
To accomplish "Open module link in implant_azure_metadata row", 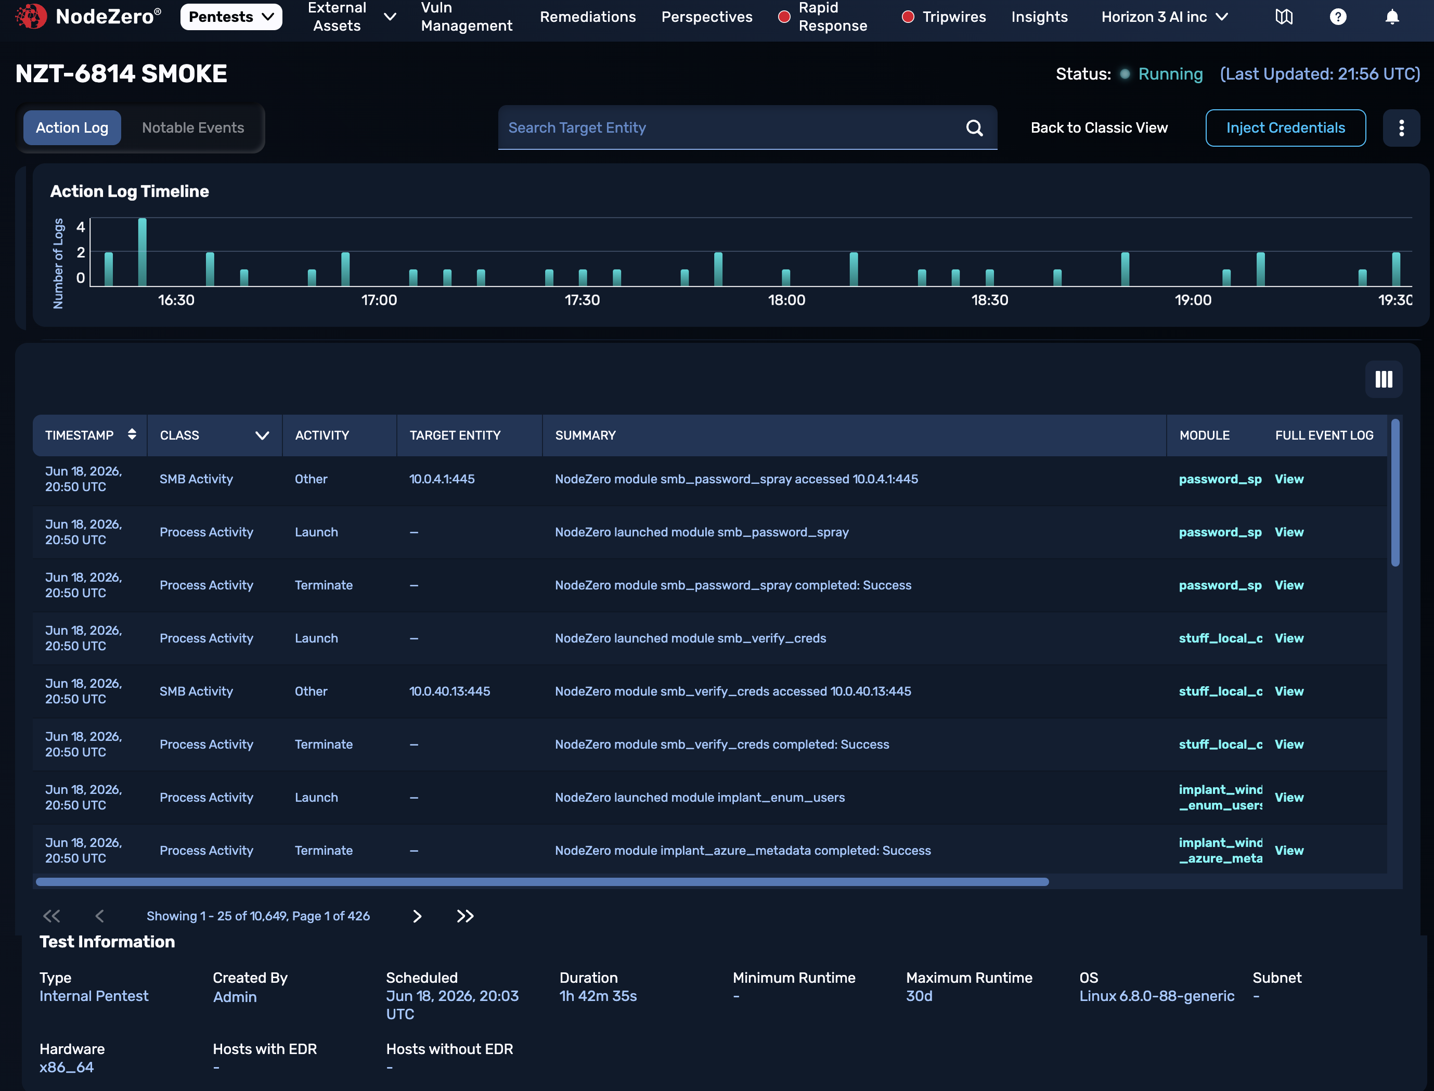I will [x=1220, y=851].
